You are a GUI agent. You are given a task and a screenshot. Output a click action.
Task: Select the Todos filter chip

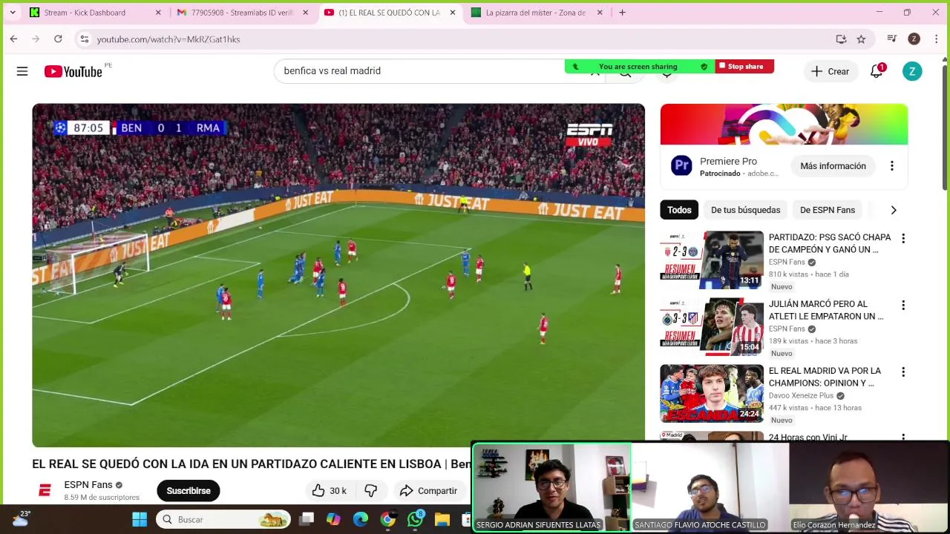[679, 210]
